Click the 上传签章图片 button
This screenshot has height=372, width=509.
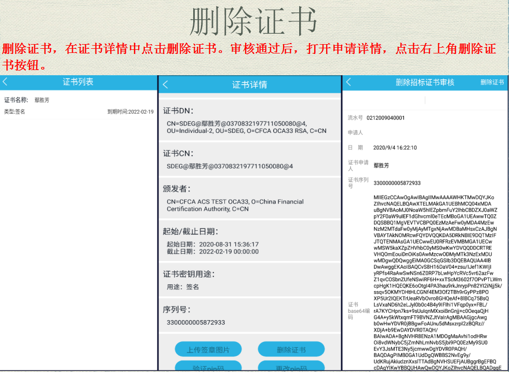208,350
